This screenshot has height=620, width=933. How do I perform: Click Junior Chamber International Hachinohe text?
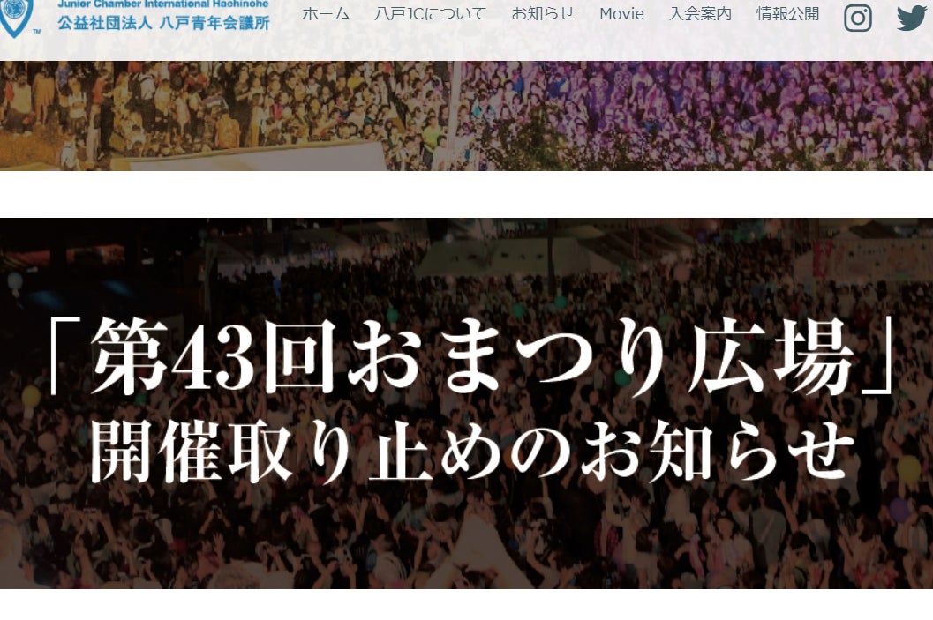(x=163, y=4)
